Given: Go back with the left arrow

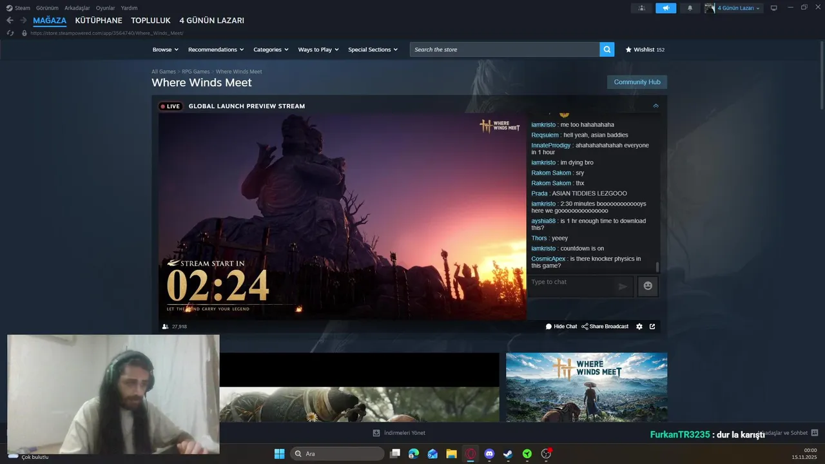Looking at the screenshot, I should coord(10,21).
